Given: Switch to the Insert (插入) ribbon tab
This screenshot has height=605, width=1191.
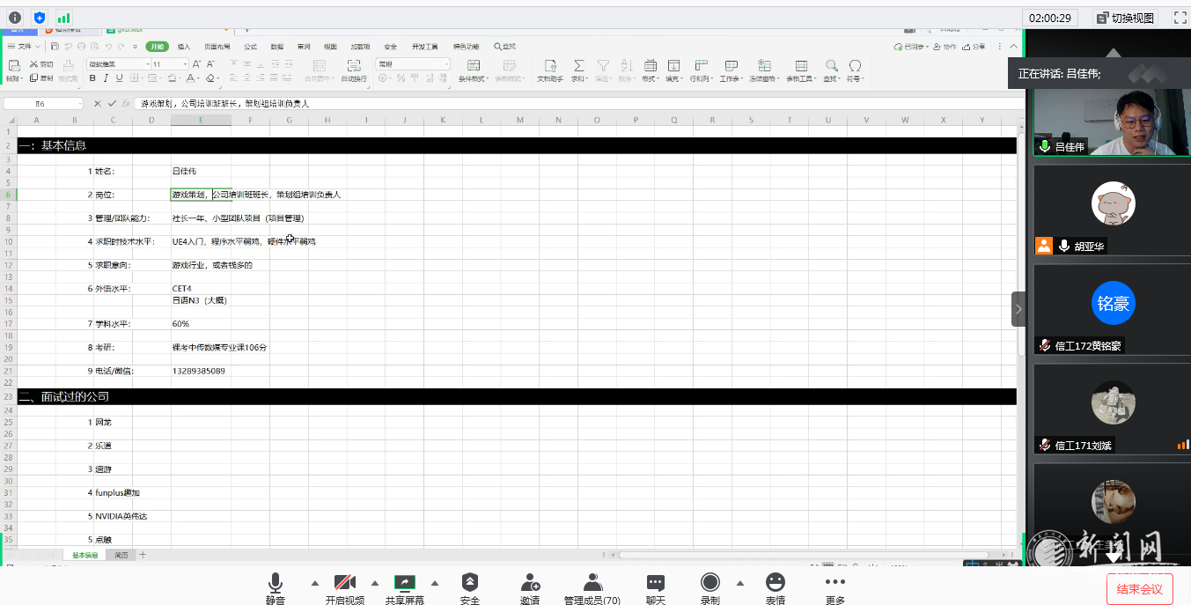Looking at the screenshot, I should click(x=183, y=47).
